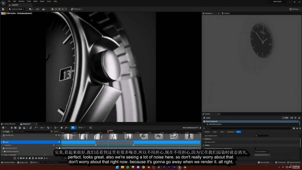This screenshot has height=170, width=302.
Task: Click the Source Control status button
Action: 293,162
